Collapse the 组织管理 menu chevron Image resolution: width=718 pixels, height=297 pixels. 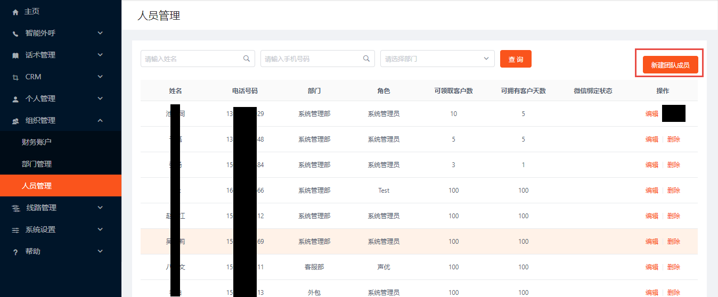[100, 120]
